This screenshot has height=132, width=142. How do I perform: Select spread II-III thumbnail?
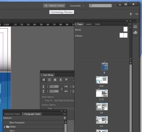click(x=102, y=80)
